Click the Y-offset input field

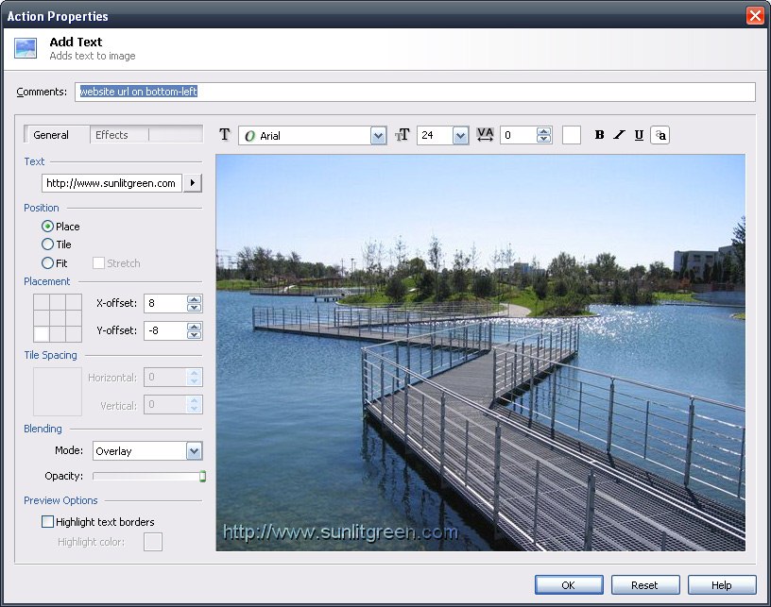point(165,330)
